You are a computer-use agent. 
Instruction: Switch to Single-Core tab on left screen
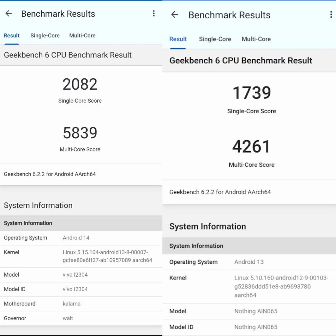click(45, 36)
